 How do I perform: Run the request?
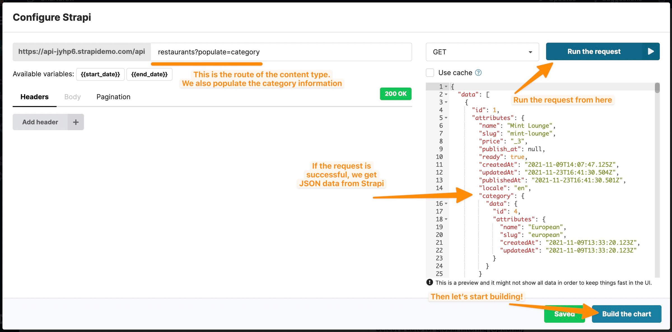pos(594,51)
